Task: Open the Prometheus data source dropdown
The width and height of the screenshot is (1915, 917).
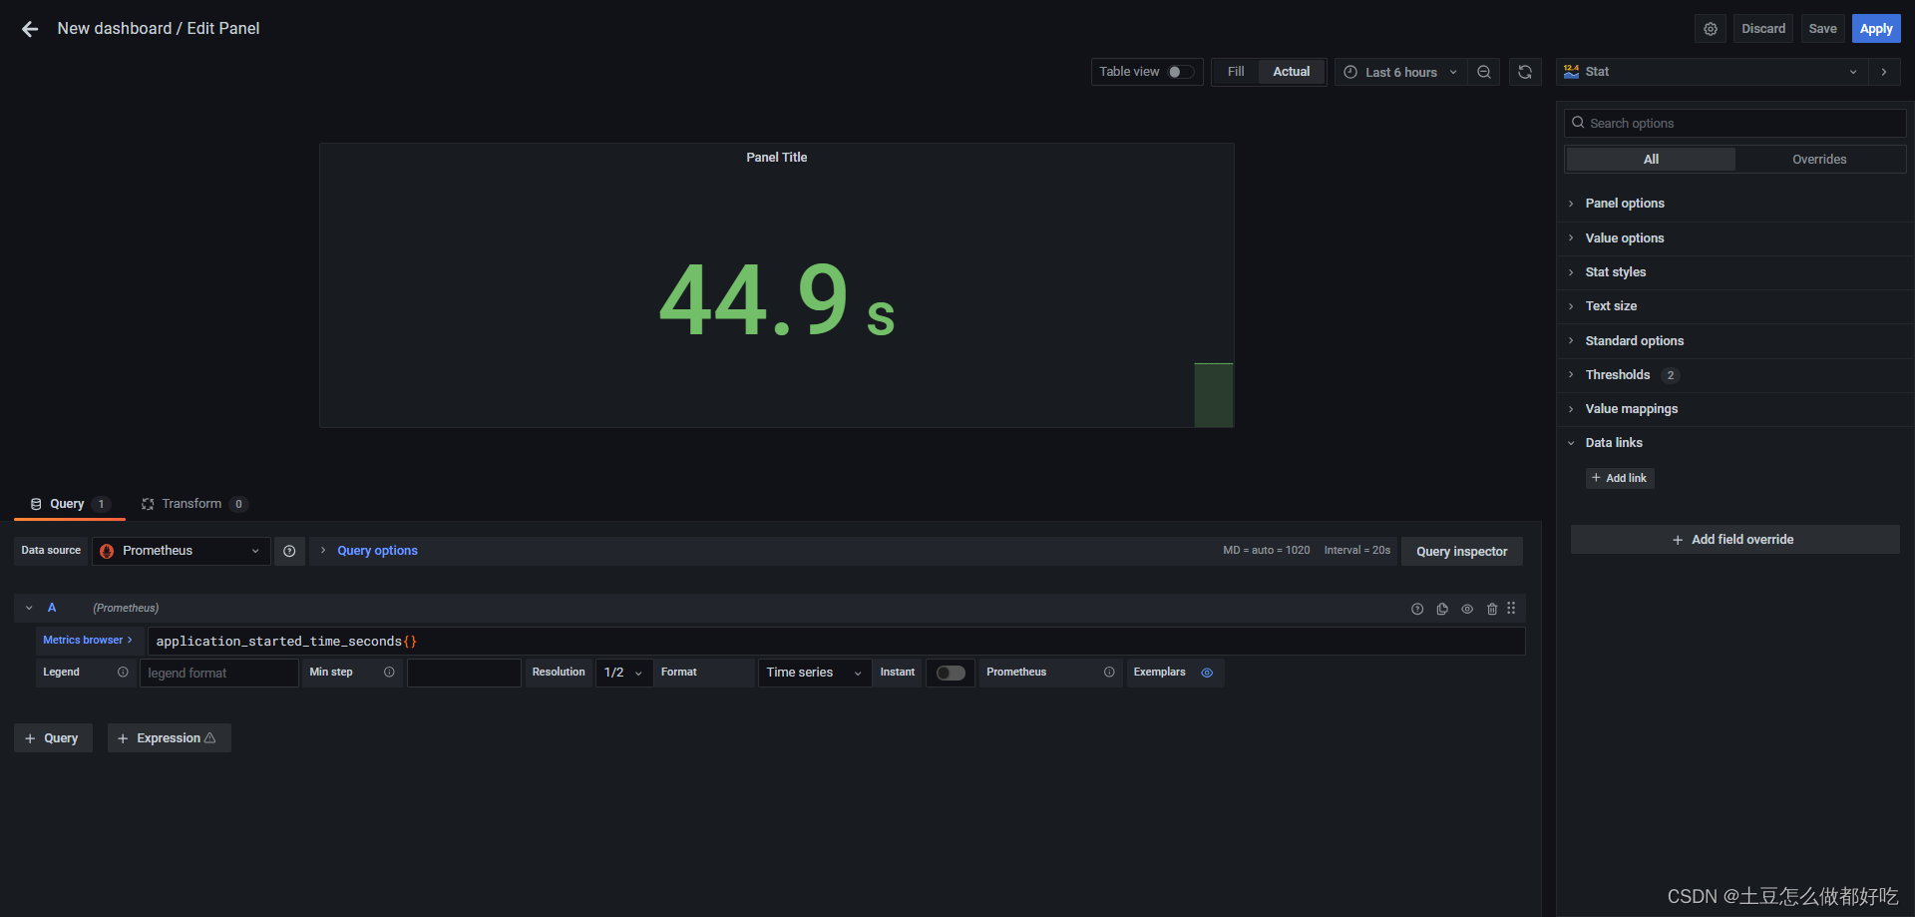Action: point(182,551)
